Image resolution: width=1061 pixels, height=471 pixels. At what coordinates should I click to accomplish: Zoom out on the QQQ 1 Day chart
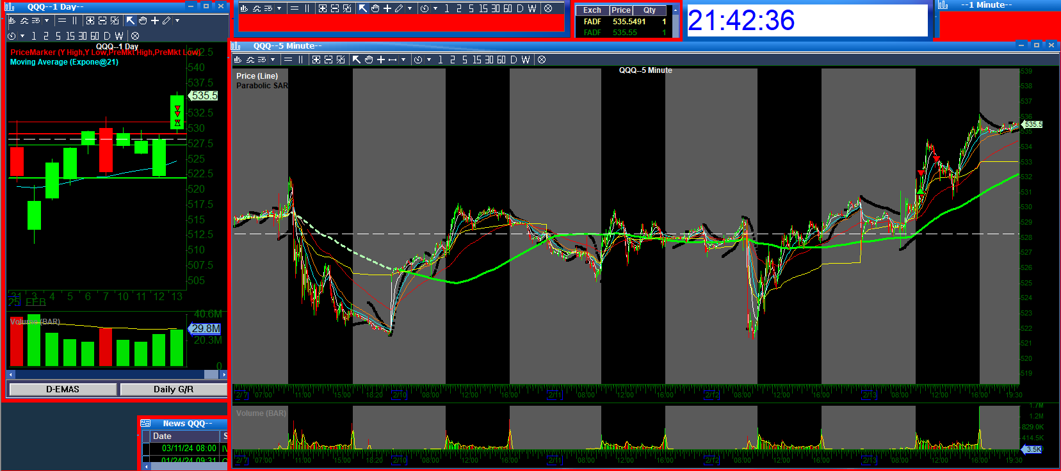102,20
